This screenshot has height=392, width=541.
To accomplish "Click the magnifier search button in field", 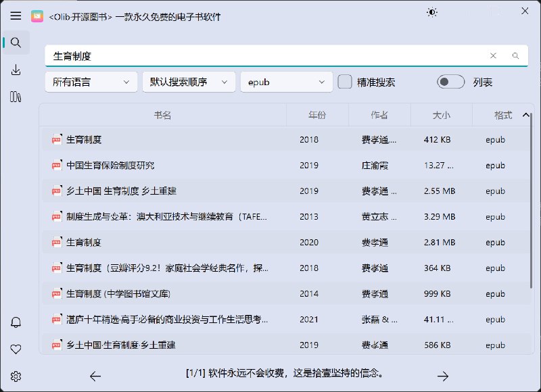I will pos(515,56).
